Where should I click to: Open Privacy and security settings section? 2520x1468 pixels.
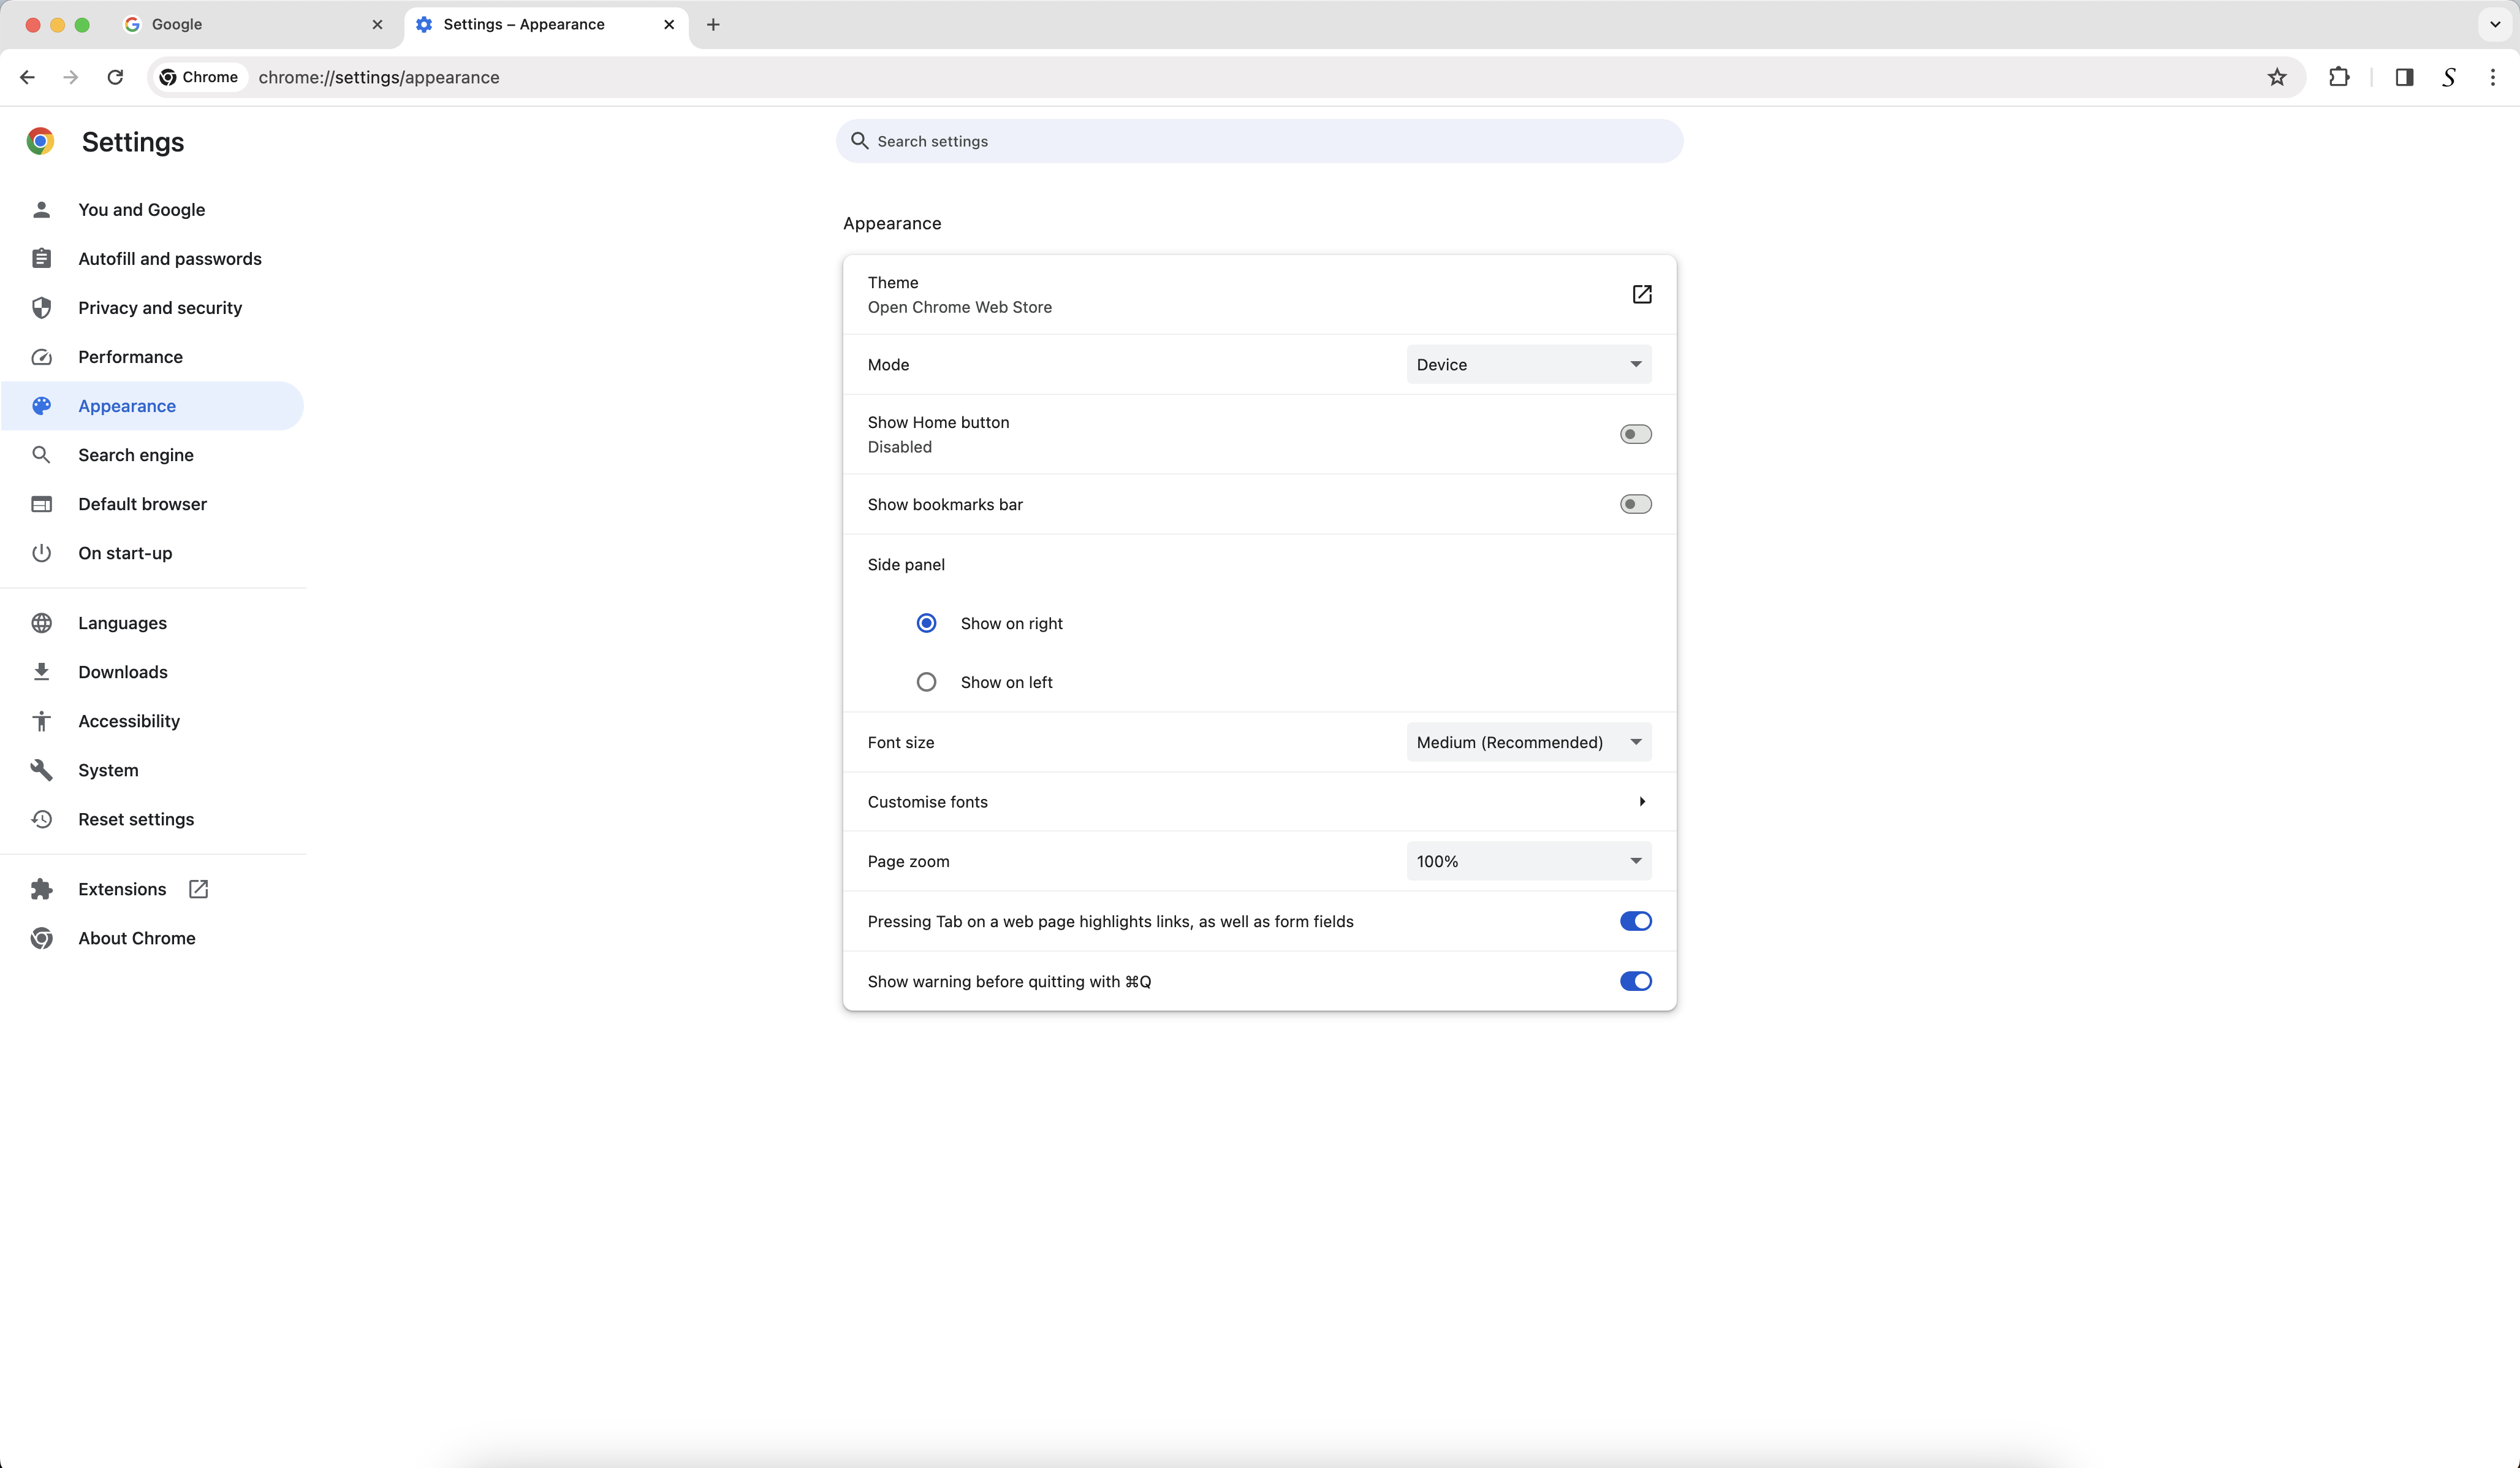click(160, 308)
